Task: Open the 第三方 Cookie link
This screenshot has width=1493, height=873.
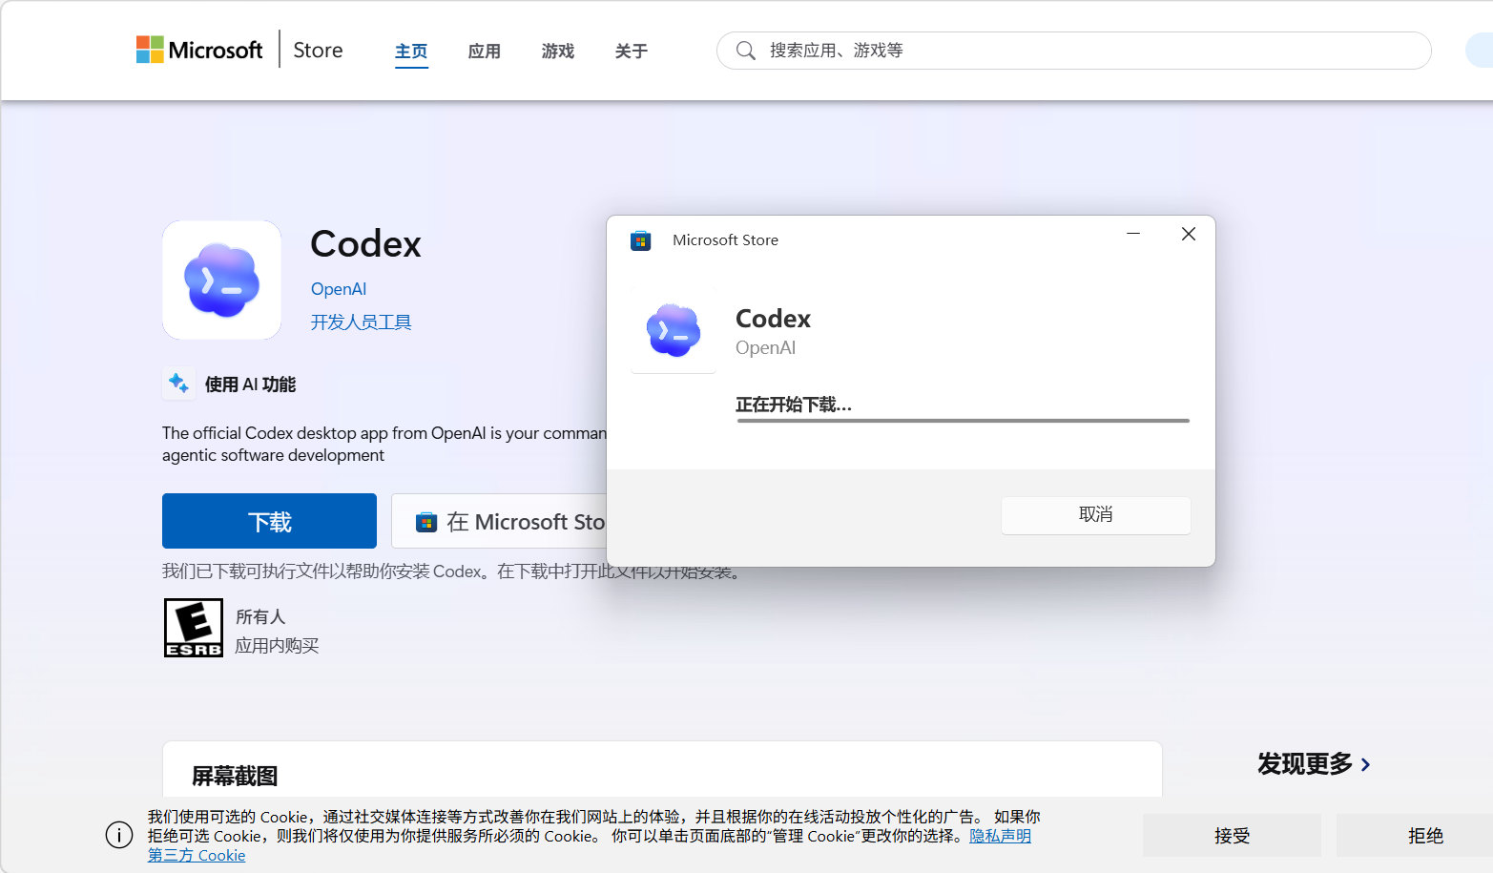Action: 197,855
